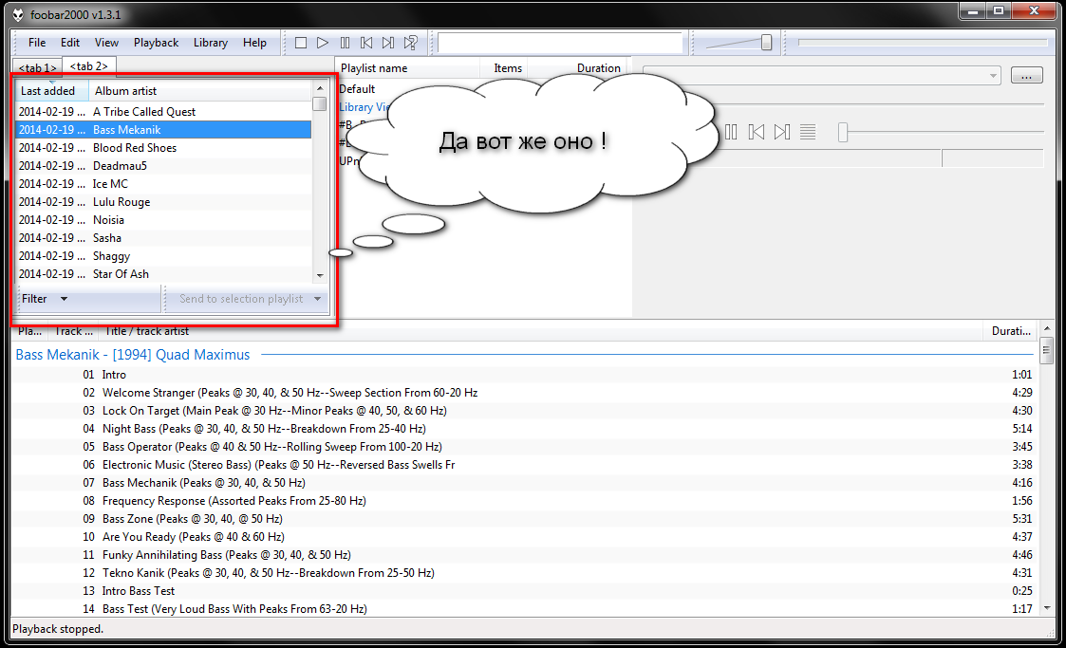This screenshot has width=1066, height=648.
Task: Click the seekbar in top toolbar
Action: click(x=923, y=42)
